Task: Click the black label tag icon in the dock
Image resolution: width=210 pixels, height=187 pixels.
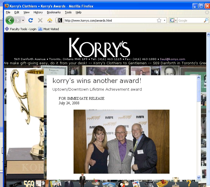Action: (x=15, y=185)
